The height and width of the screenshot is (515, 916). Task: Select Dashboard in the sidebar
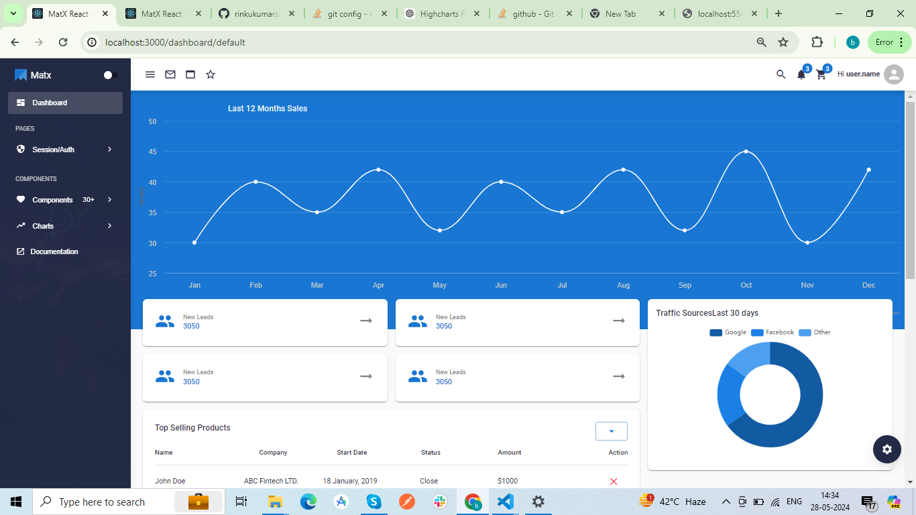65,103
